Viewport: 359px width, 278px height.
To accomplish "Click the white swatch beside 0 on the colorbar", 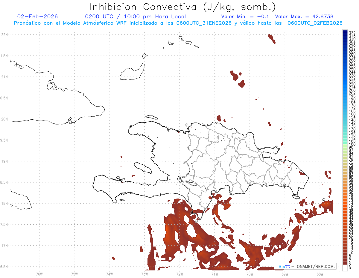I will (345, 268).
